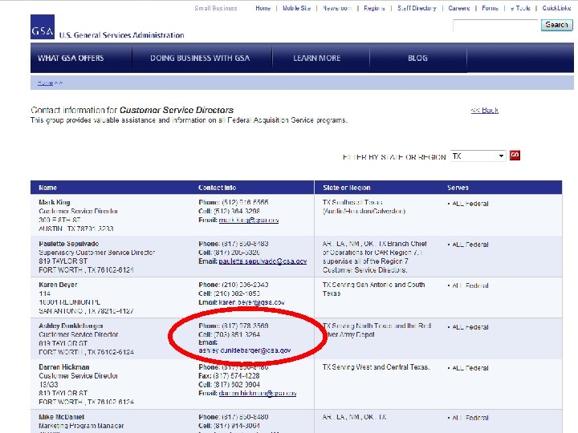This screenshot has width=578, height=433.
Task: Click the San Antonio and South Texas region text
Action: tap(373, 289)
